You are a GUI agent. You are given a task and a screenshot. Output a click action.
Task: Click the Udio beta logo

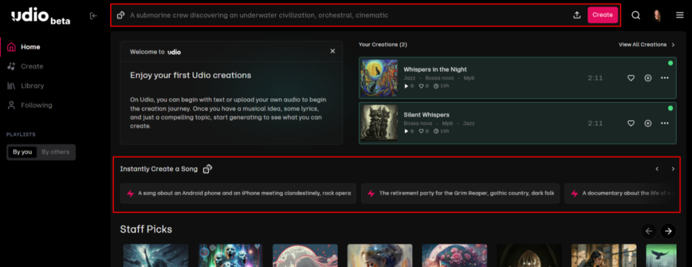point(41,17)
